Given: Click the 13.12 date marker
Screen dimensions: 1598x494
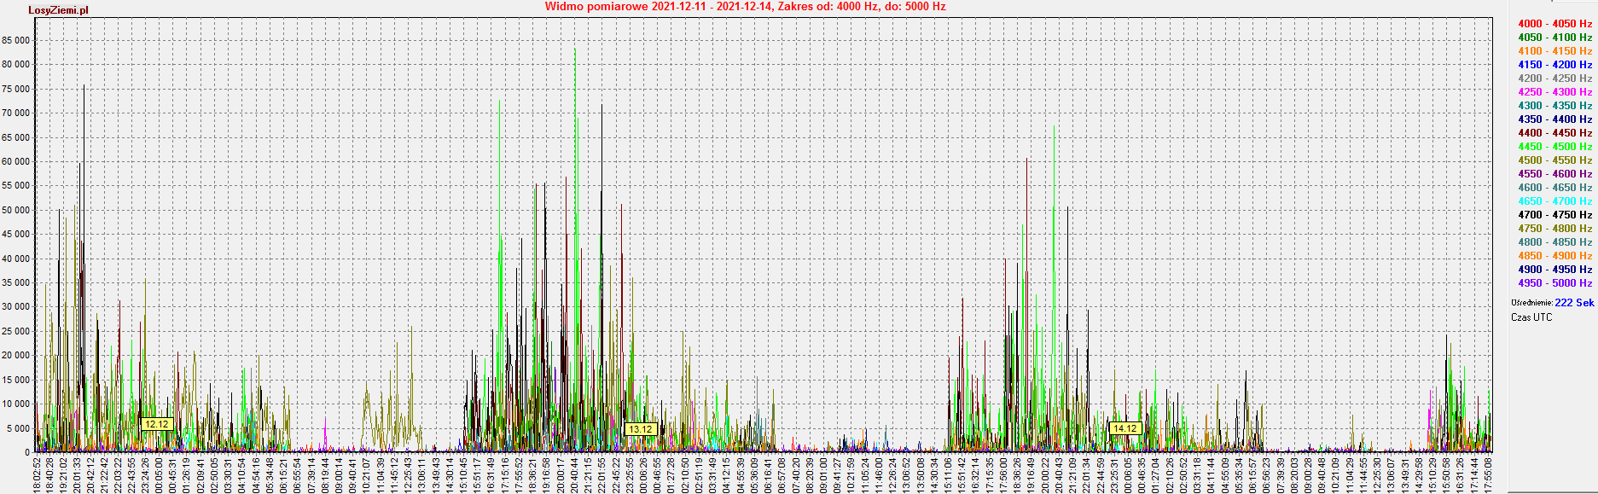Looking at the screenshot, I should pos(640,429).
